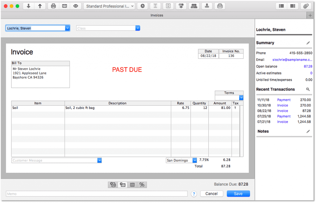Open the Class dropdown arrow

[x=138, y=28]
